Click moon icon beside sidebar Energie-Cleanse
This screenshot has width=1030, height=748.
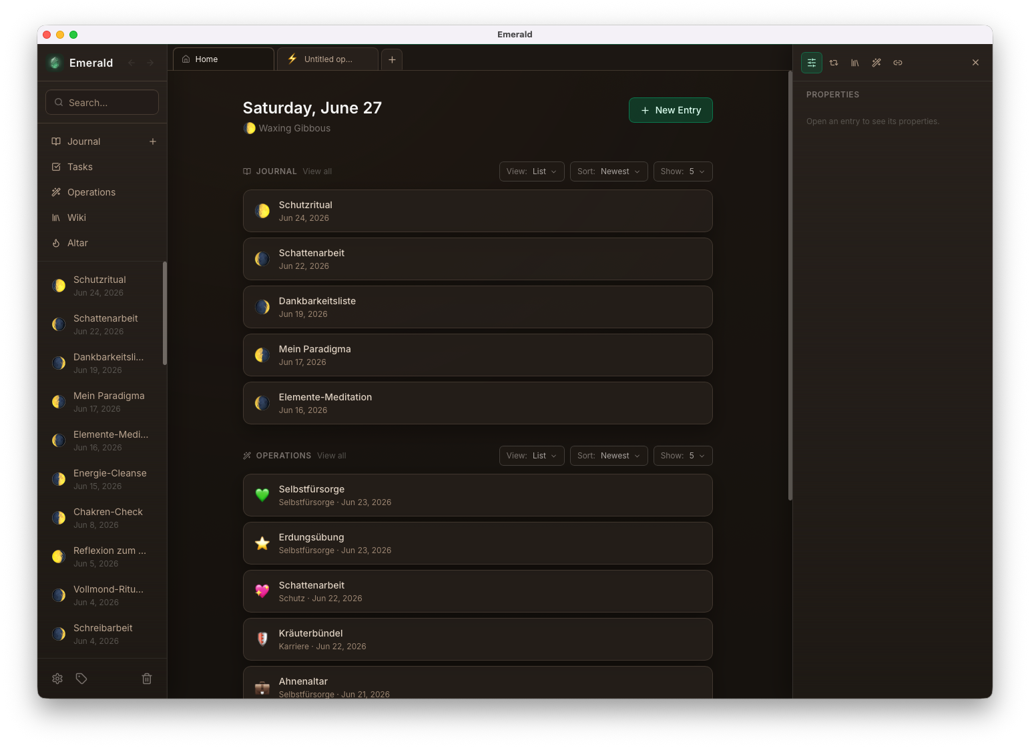[59, 479]
